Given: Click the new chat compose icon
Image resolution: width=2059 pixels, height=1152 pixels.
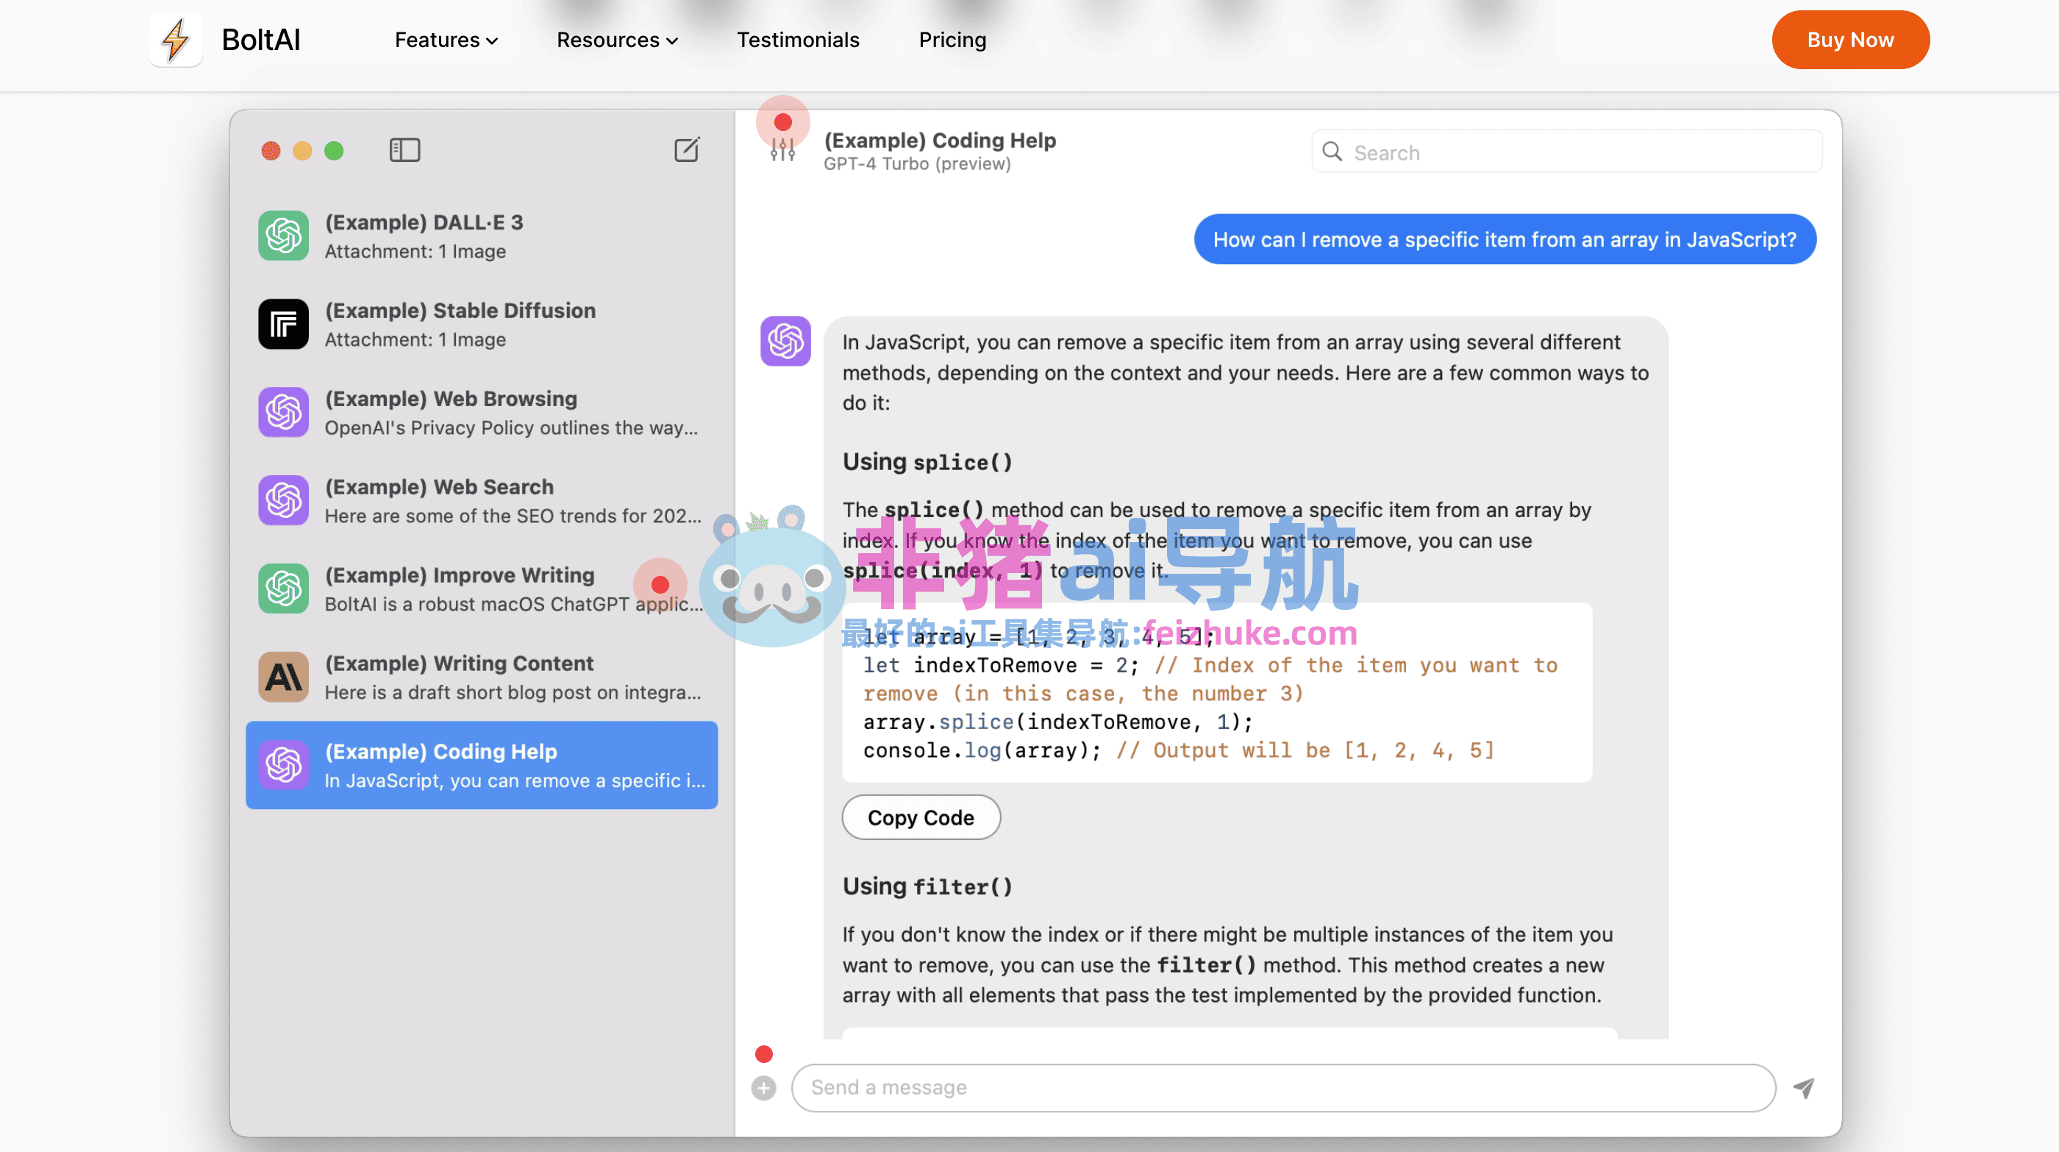Looking at the screenshot, I should (687, 150).
